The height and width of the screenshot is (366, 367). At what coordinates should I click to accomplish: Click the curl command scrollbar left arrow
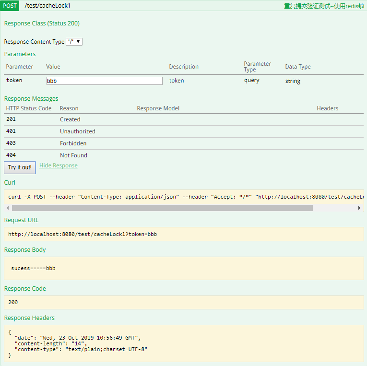click(8, 208)
